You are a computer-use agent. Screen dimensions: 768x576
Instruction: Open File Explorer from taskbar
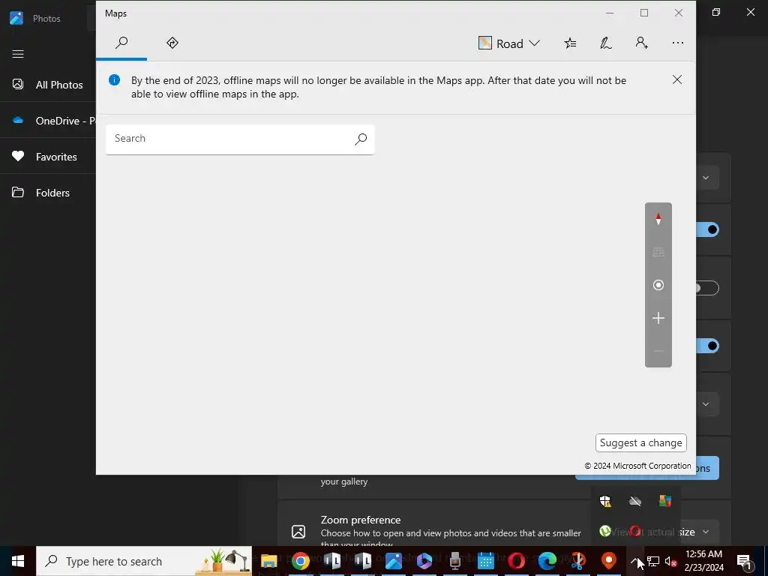(x=269, y=561)
